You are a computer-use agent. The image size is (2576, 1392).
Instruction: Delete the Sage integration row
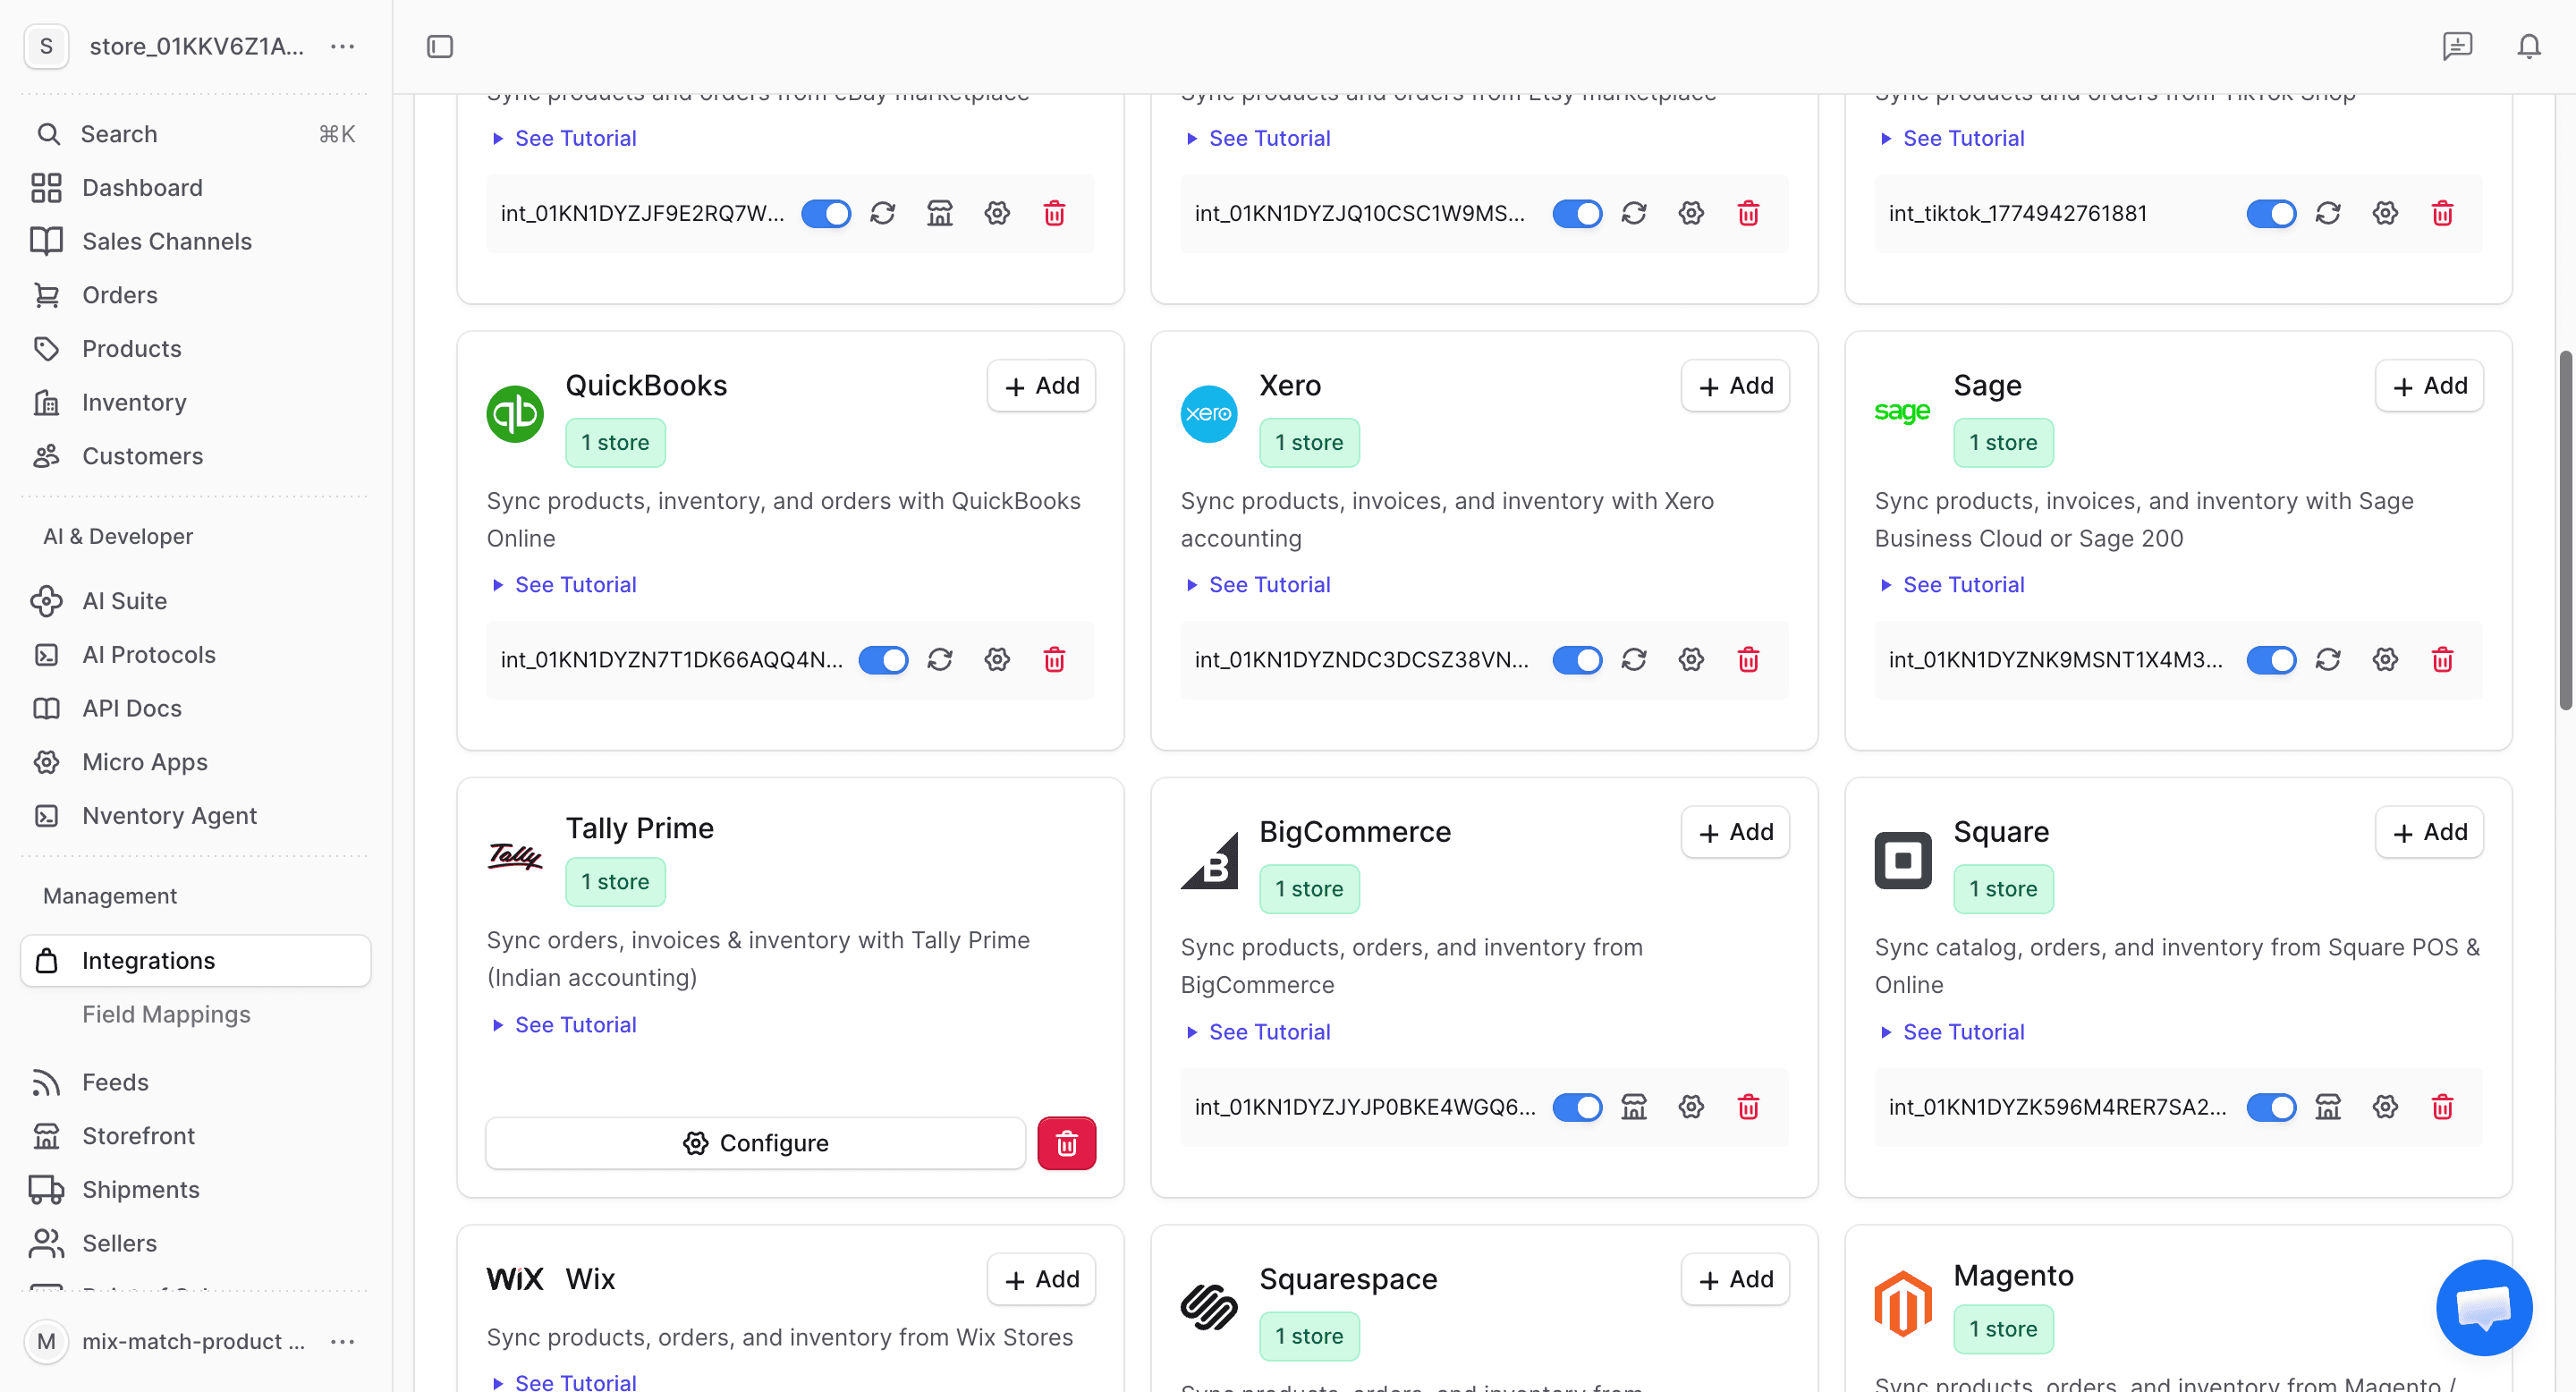pyautogui.click(x=2442, y=660)
